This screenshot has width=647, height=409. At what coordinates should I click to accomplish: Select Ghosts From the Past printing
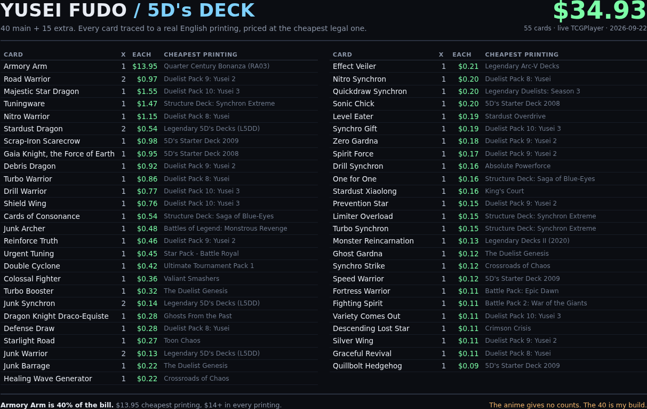point(198,316)
